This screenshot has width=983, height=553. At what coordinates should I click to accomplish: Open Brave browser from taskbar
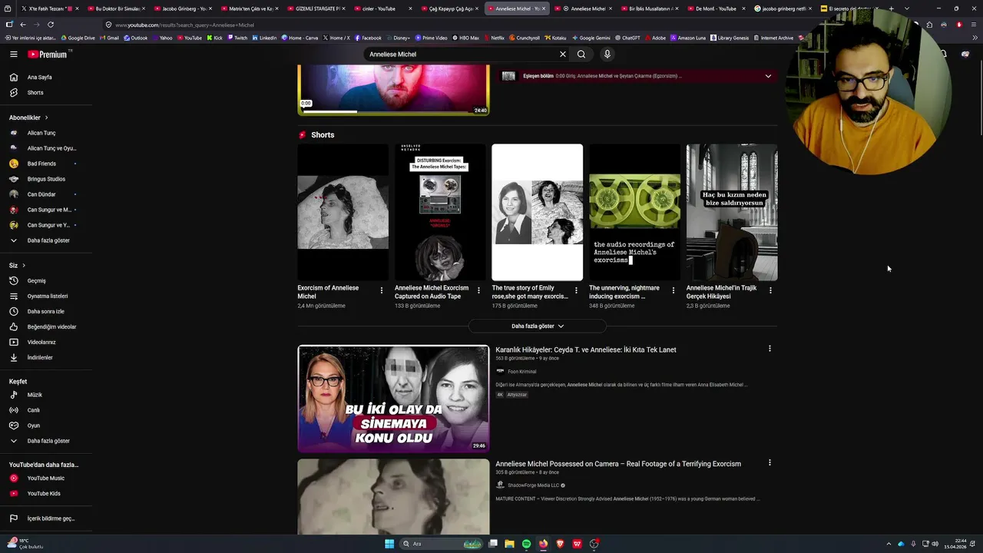coord(560,544)
